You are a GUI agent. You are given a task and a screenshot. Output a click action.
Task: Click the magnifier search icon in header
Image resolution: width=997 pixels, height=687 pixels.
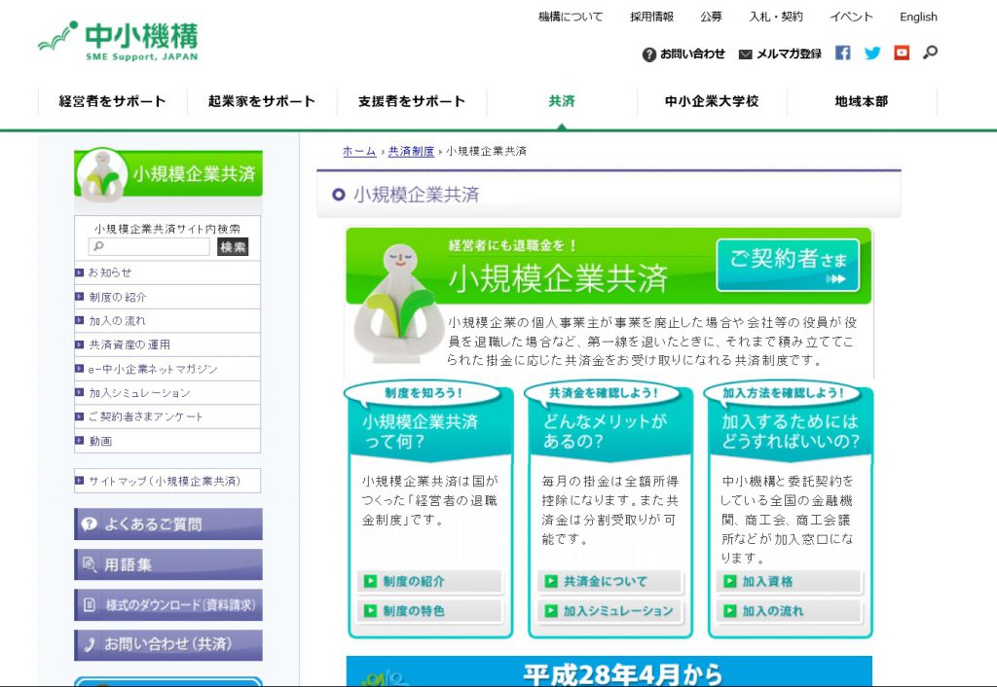click(x=930, y=53)
